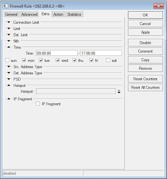Enable the sun day checkbox
The image size is (167, 179).
point(7,60)
